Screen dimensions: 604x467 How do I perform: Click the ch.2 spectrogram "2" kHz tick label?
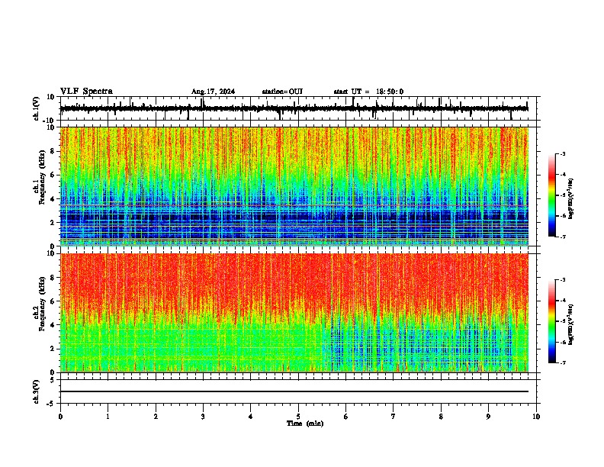53,349
